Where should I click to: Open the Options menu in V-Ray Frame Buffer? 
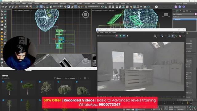coord(114,33)
